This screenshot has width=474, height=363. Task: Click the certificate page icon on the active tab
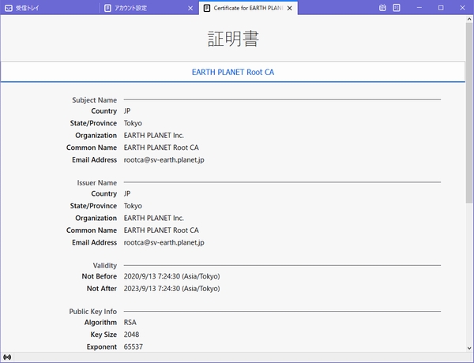pyautogui.click(x=207, y=8)
